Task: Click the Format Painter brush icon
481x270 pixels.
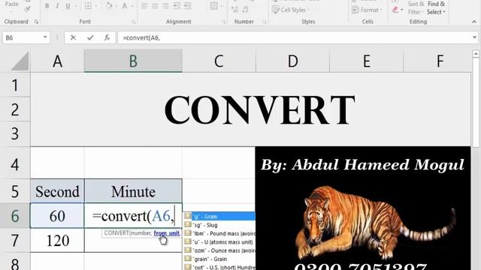Action: point(27,8)
